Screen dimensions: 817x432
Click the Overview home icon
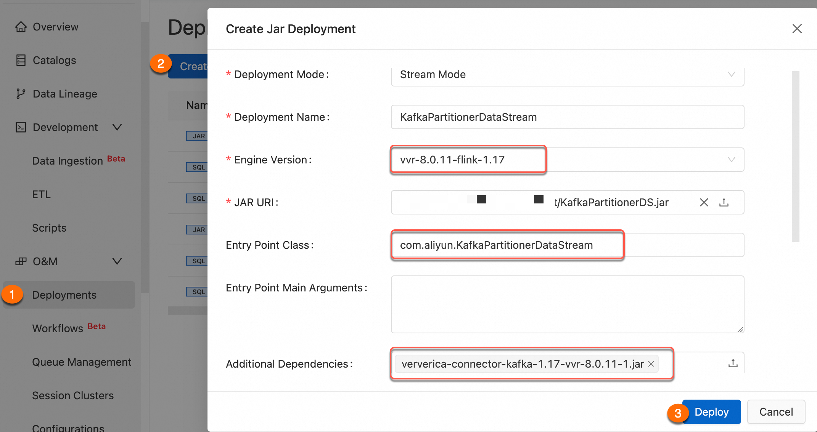(21, 27)
